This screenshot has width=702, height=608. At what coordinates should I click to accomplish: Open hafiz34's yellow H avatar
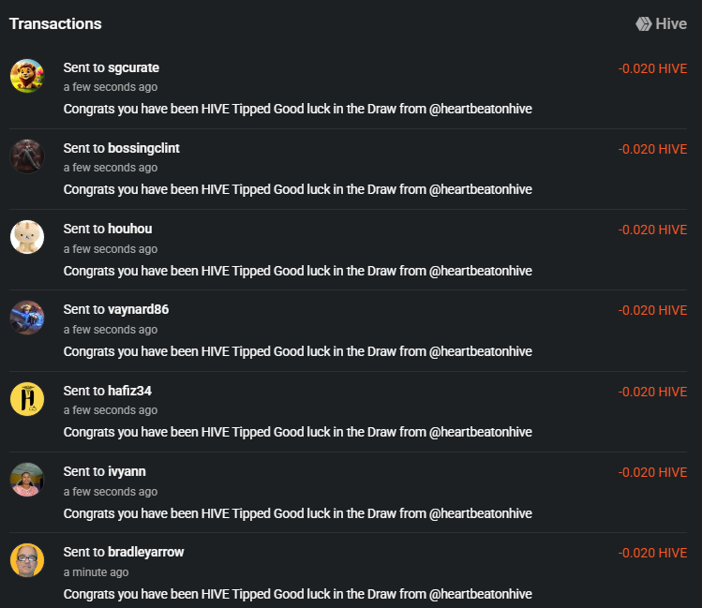[27, 399]
